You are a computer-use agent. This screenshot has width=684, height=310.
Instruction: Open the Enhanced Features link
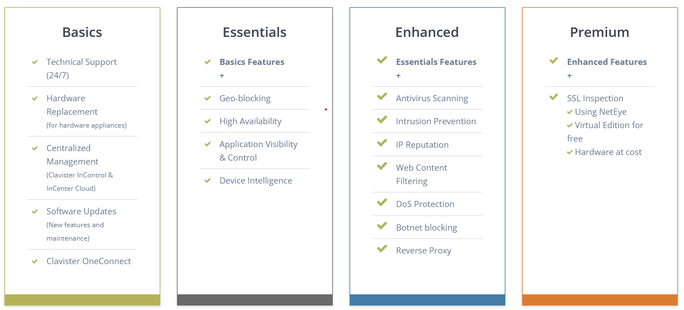pos(607,62)
